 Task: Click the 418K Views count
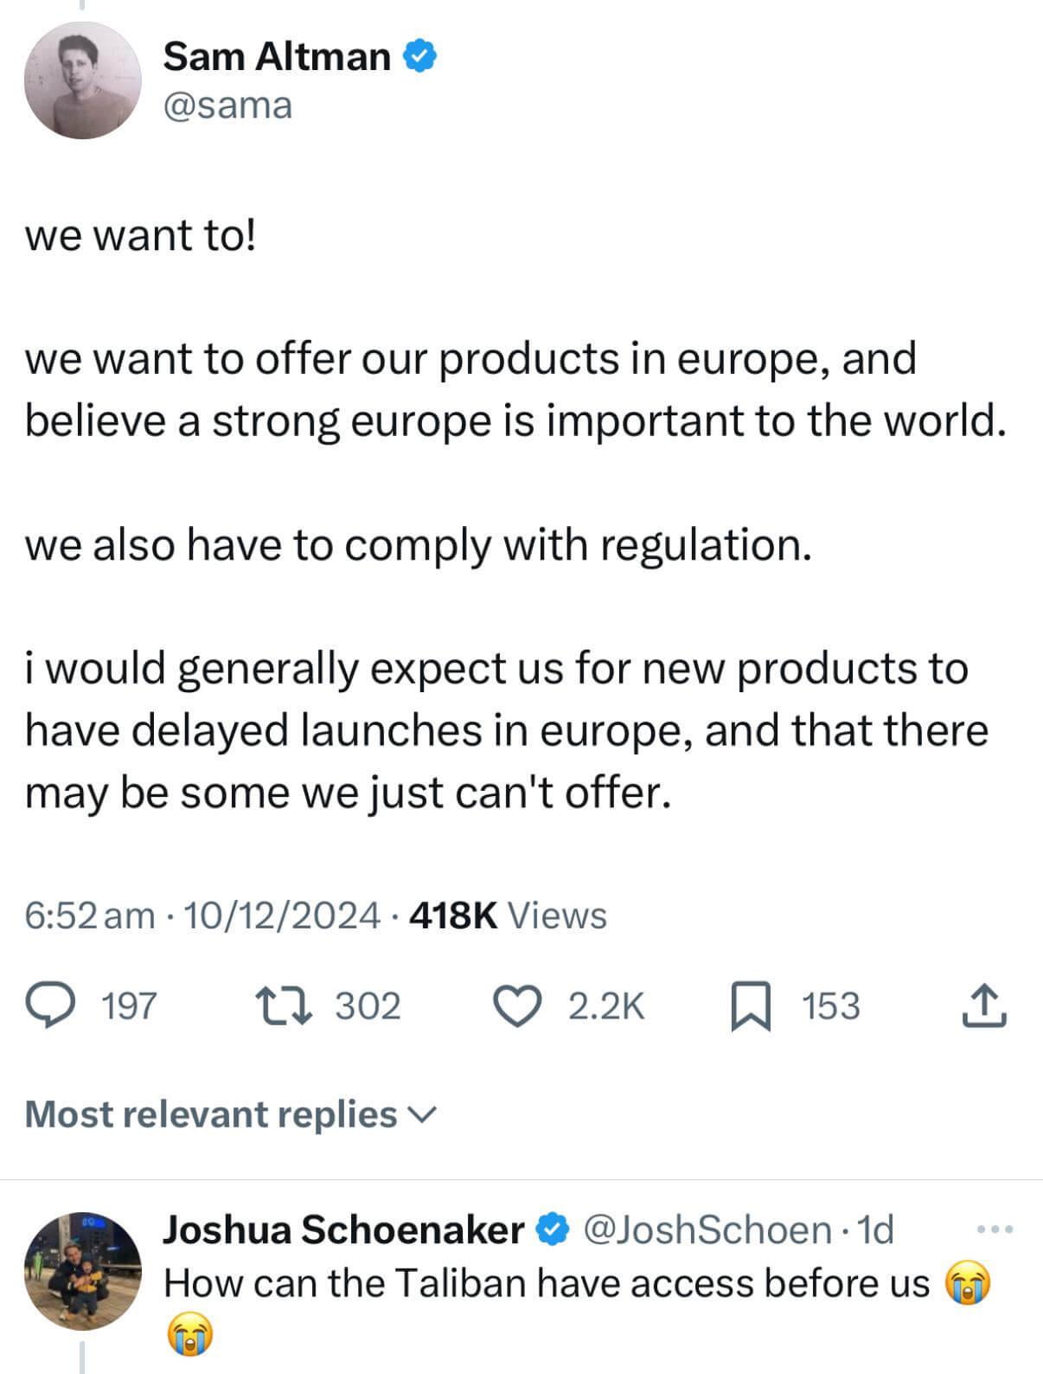point(508,915)
